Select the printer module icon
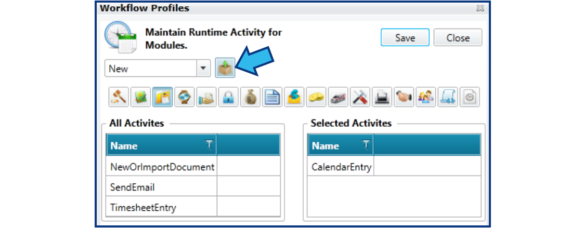 coord(382,97)
